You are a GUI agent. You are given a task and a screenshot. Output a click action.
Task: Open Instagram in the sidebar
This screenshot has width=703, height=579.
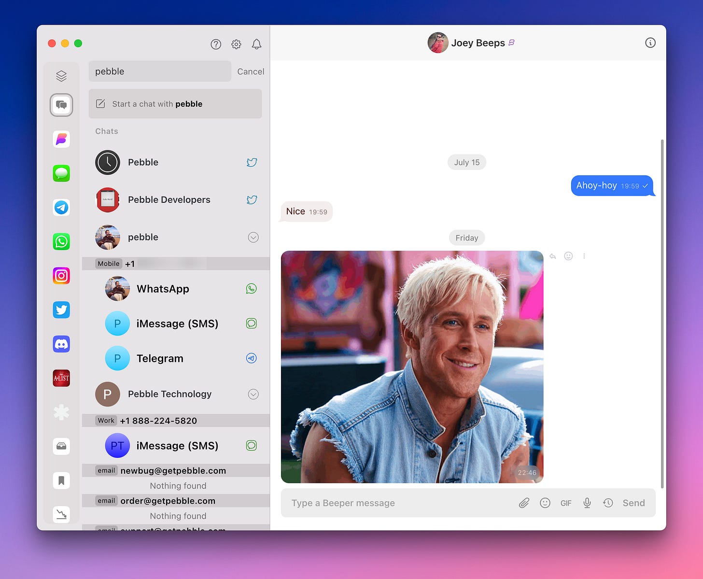pos(61,276)
